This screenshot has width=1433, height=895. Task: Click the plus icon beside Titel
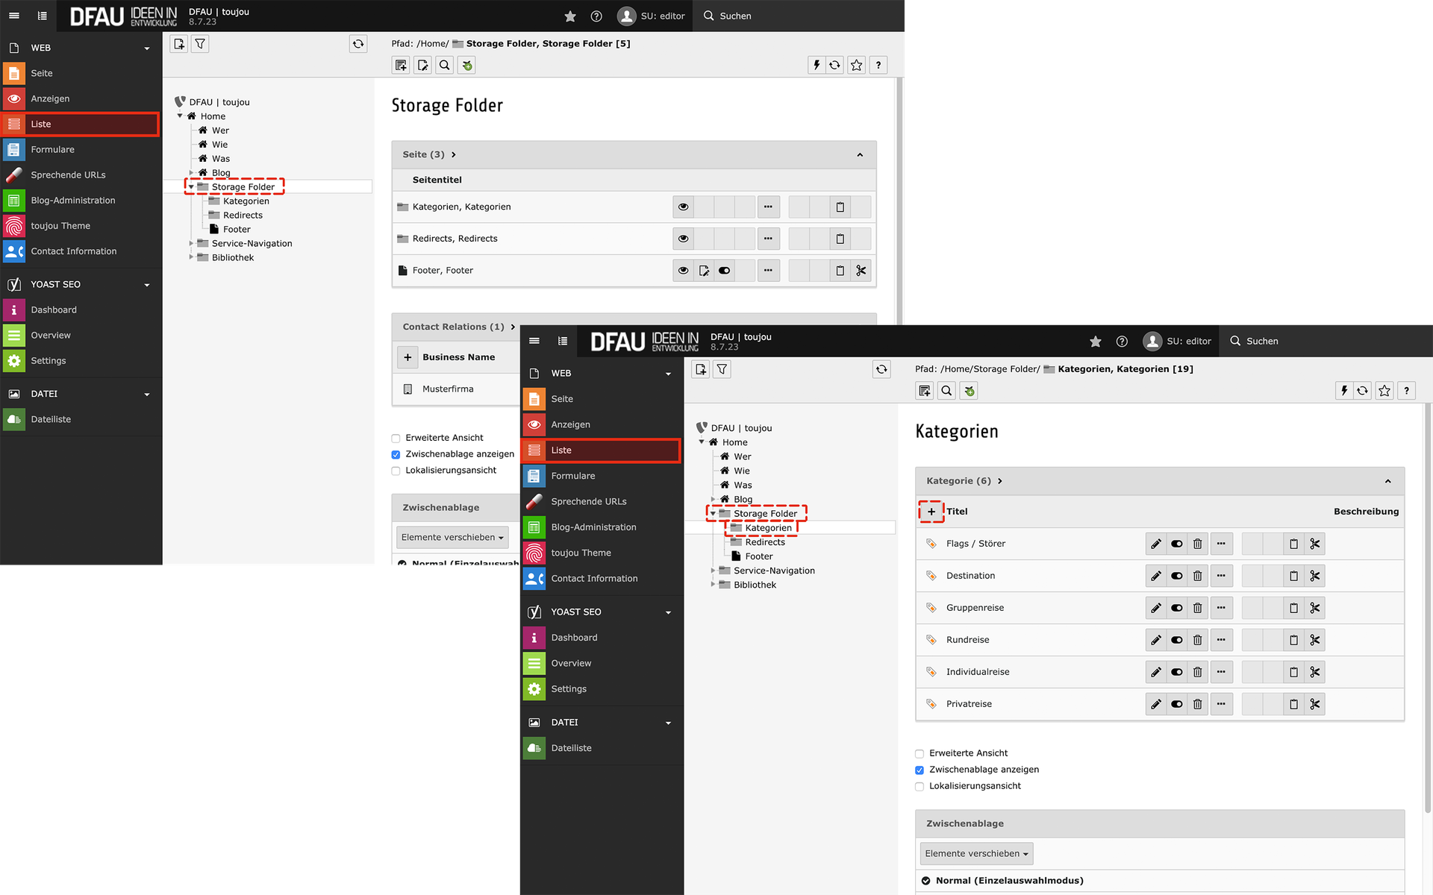pos(931,512)
